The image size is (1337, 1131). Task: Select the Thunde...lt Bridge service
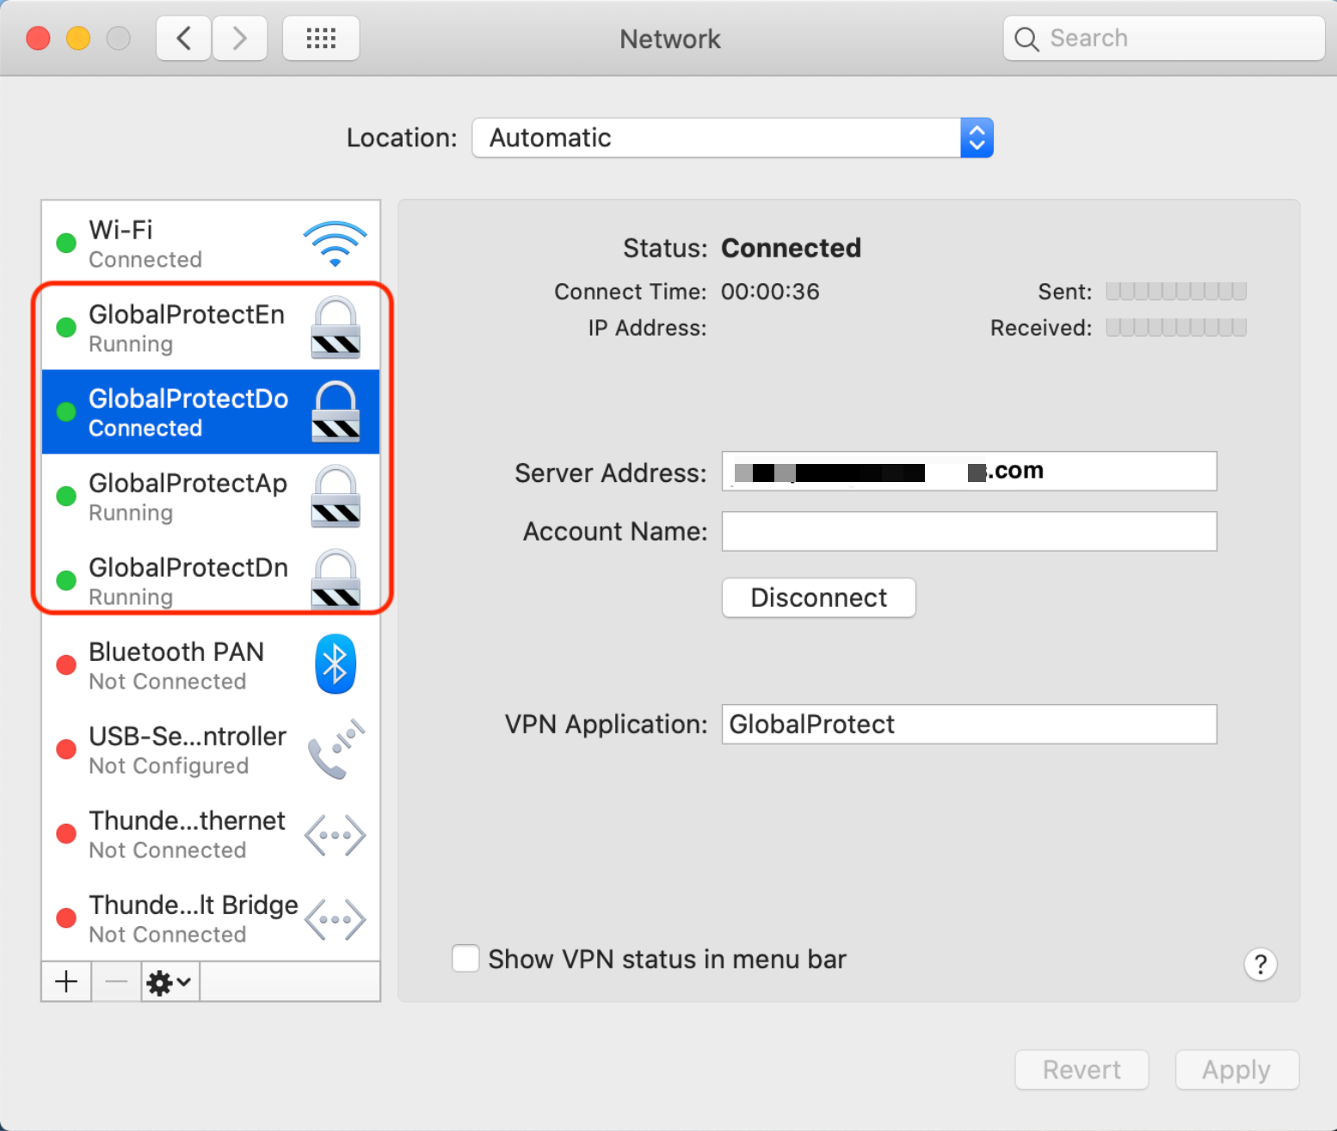(211, 918)
